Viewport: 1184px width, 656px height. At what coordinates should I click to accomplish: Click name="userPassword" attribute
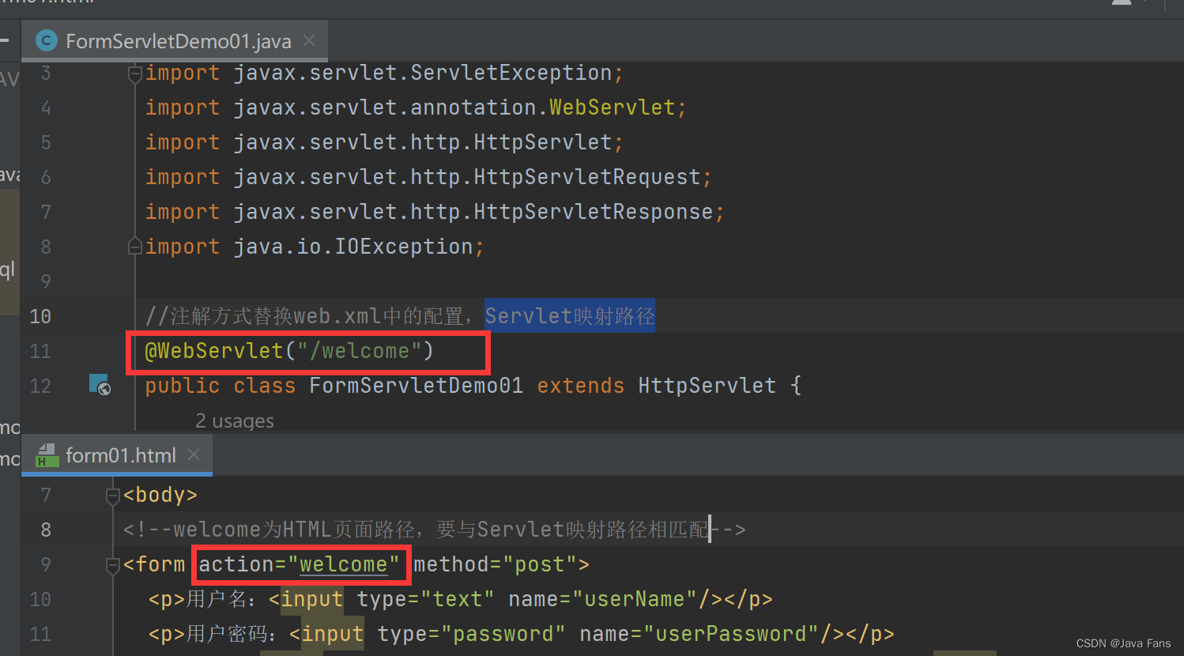[699, 634]
